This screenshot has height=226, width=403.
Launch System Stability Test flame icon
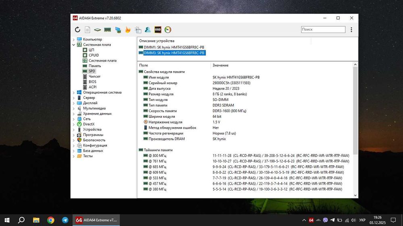(x=128, y=30)
